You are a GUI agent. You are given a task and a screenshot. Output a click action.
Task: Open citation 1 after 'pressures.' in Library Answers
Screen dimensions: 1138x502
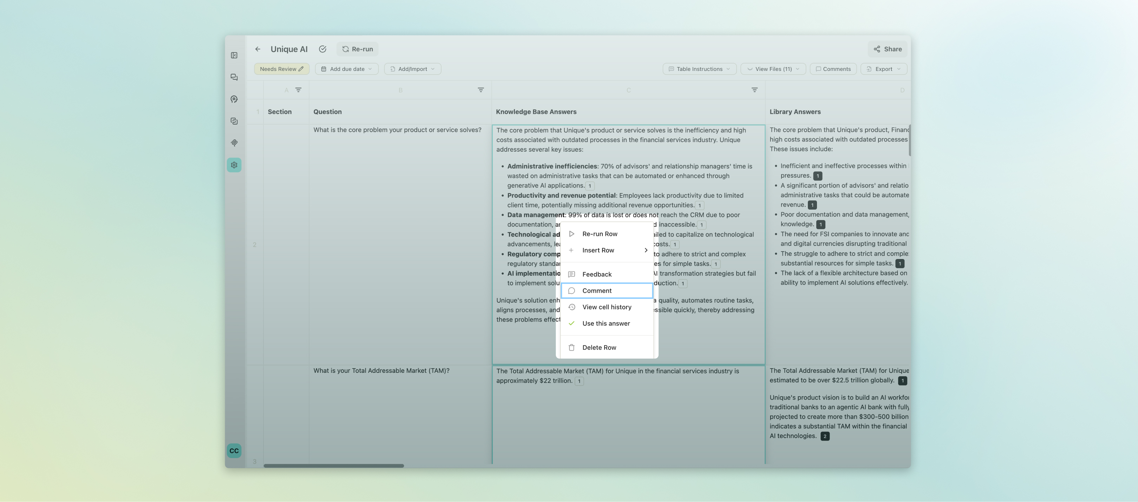[818, 176]
